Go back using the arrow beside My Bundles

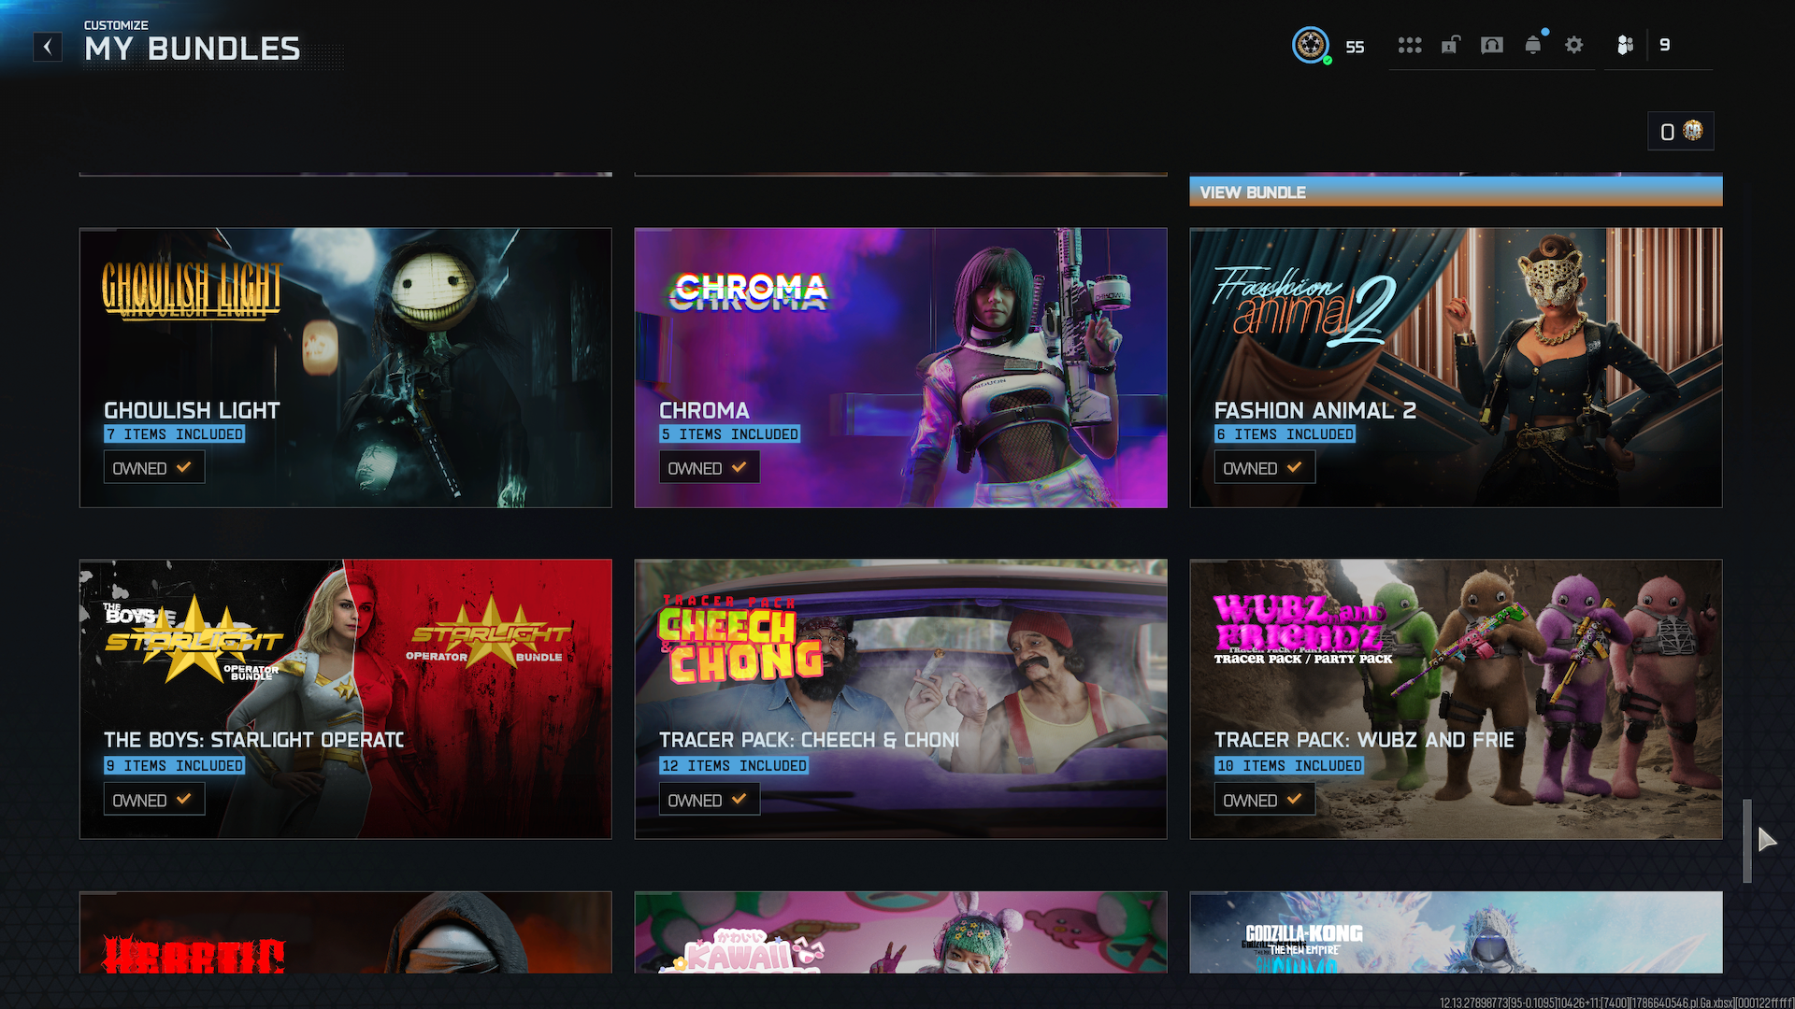48,47
